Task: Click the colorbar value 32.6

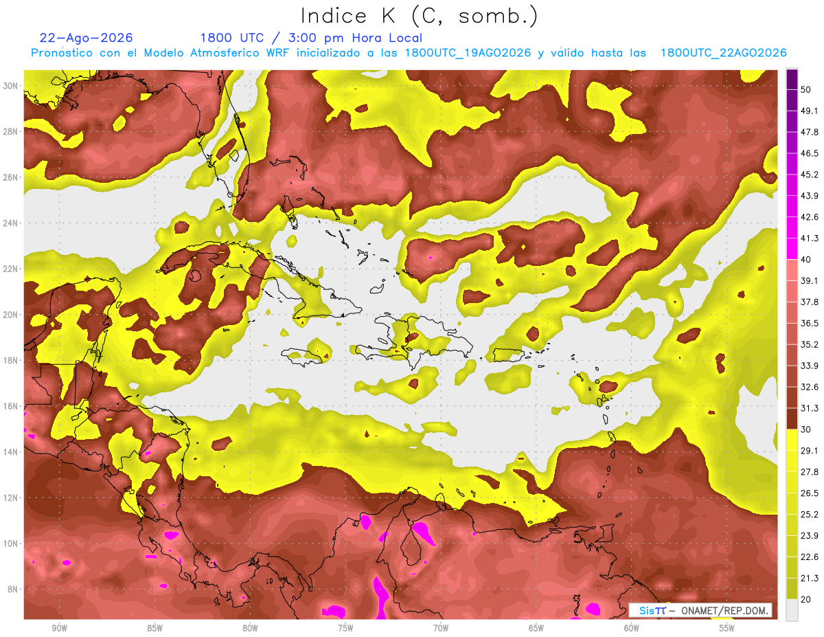Action: (x=810, y=387)
